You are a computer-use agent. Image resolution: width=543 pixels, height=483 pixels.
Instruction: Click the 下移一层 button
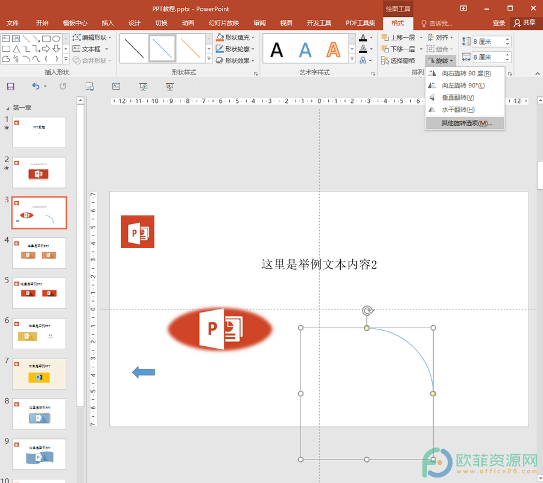[x=399, y=49]
